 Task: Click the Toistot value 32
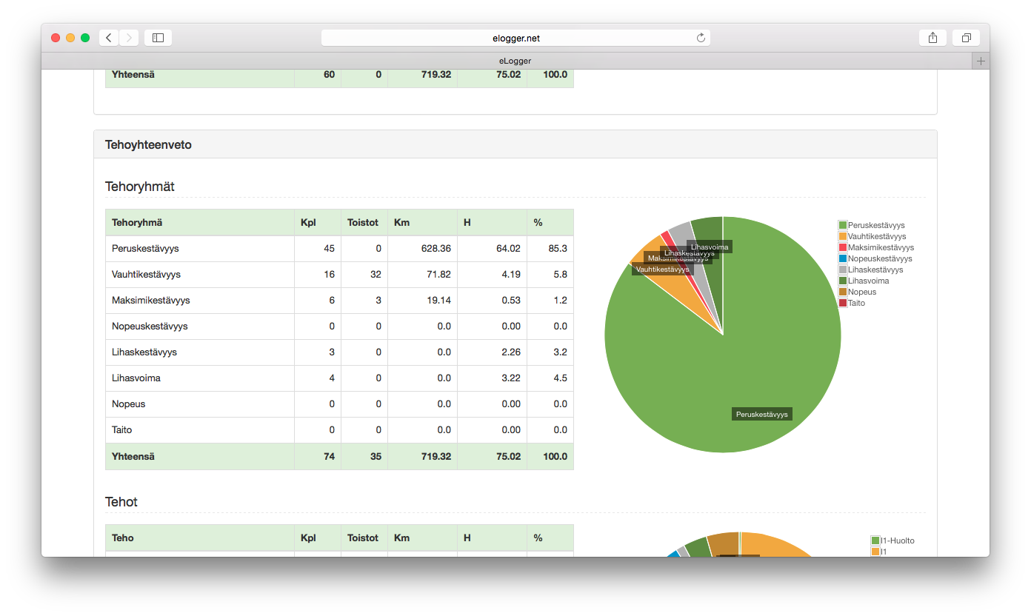click(x=376, y=274)
